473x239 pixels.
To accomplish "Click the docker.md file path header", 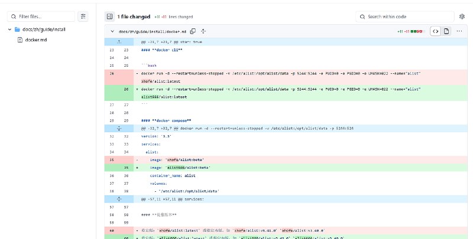I will [x=153, y=31].
